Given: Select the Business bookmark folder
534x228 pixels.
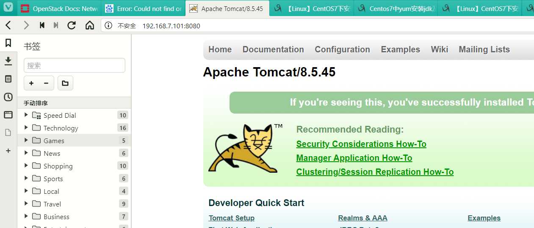Looking at the screenshot, I should point(74,217).
